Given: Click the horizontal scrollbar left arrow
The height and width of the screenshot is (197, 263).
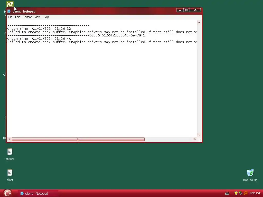Looking at the screenshot, I should click(x=9, y=139).
